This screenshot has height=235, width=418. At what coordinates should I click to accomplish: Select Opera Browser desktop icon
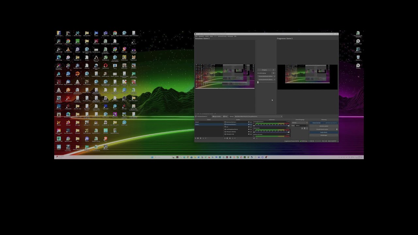coord(105,66)
